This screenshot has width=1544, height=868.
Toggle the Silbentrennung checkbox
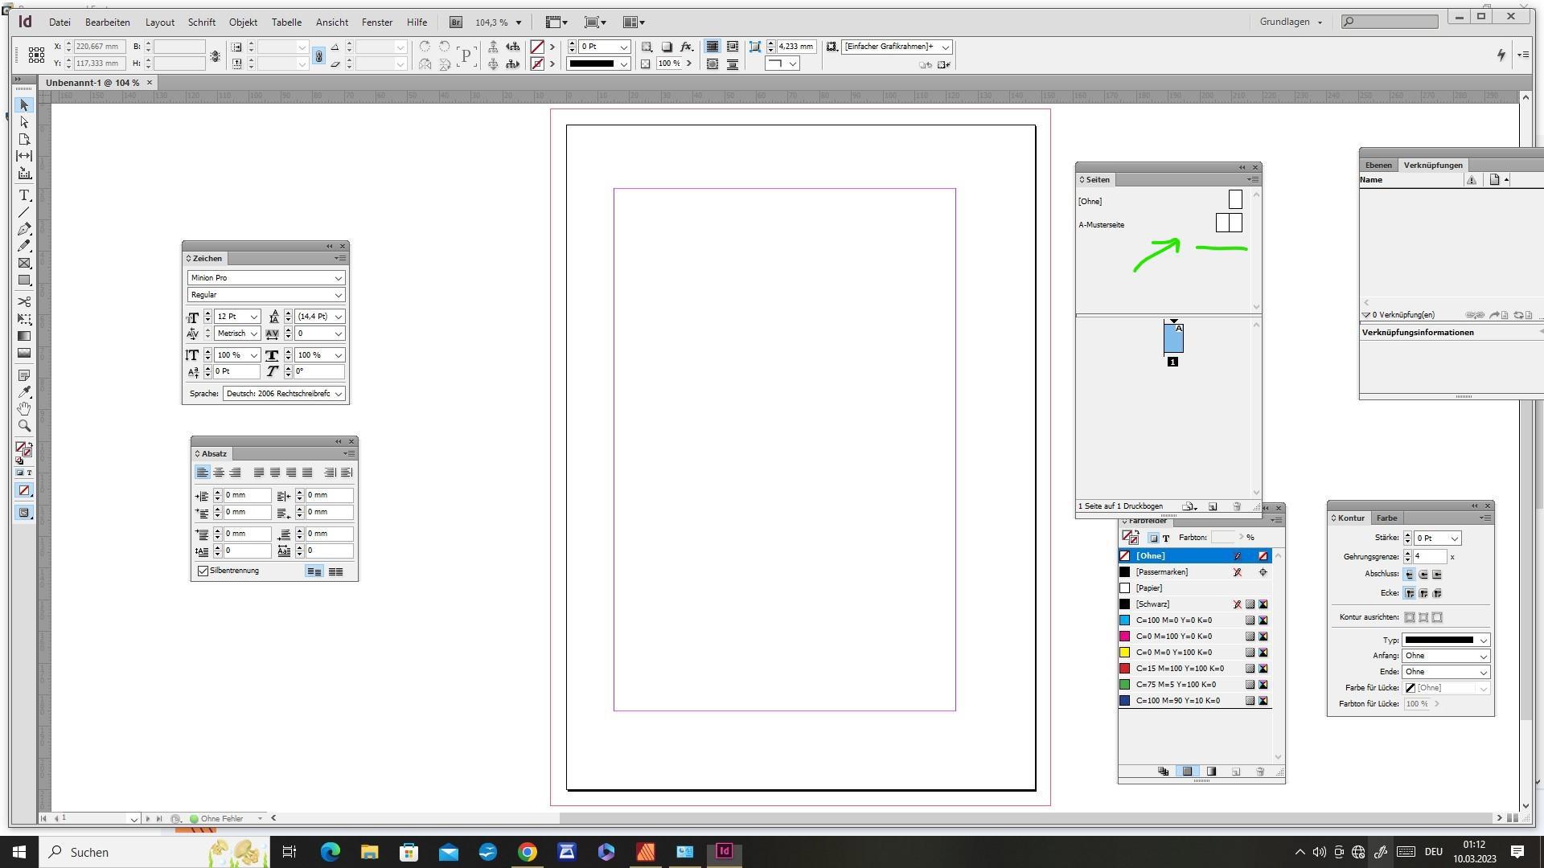point(203,571)
